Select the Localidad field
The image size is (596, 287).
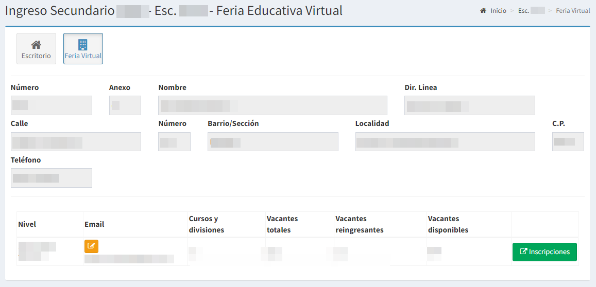(445, 141)
